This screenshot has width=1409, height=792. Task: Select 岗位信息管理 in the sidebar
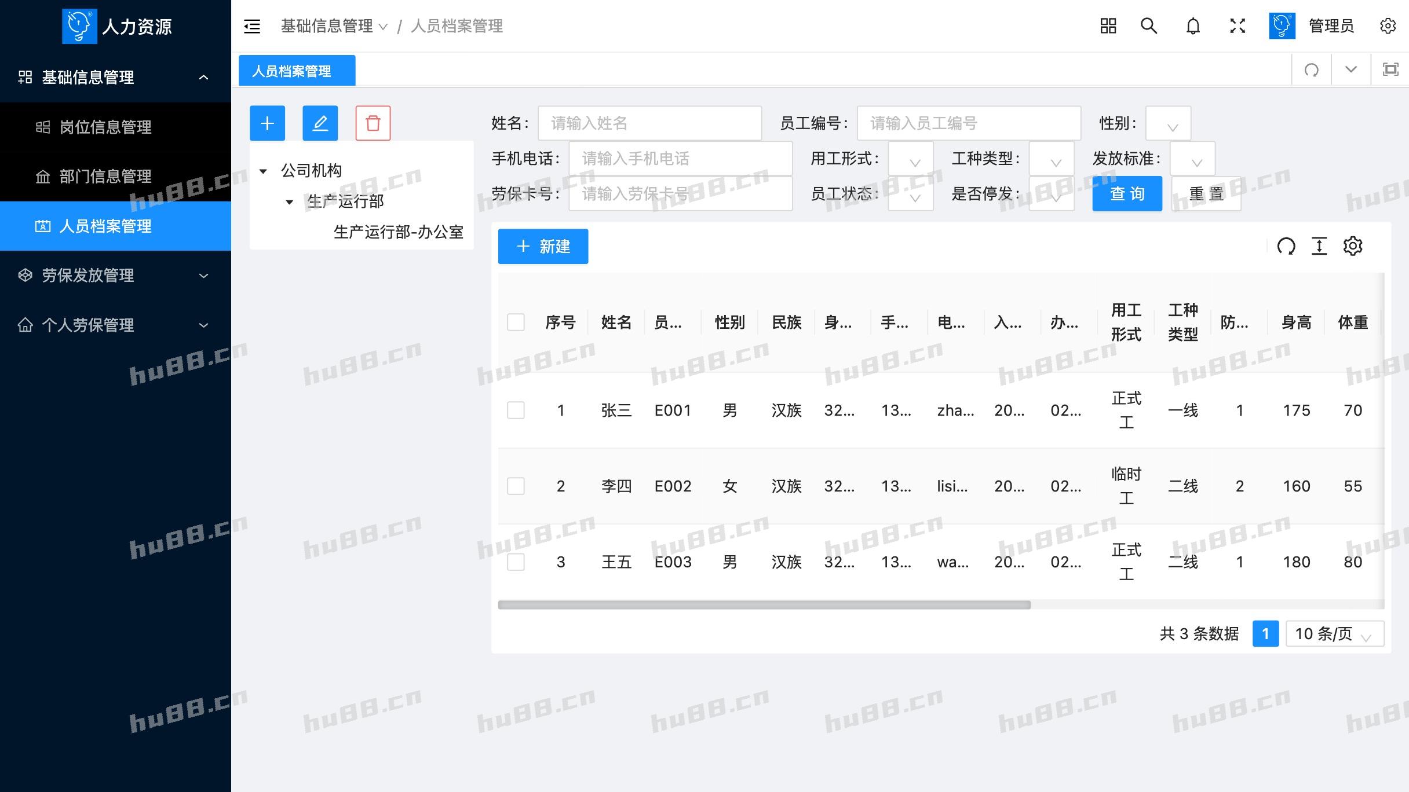tap(106, 126)
